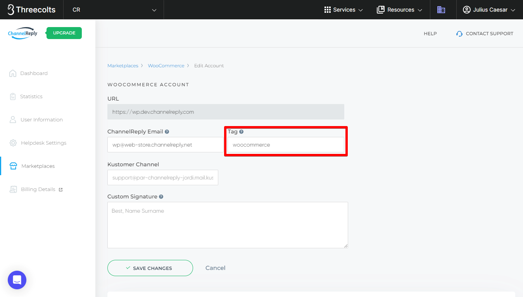Click the ChannelReply Email help icon
The height and width of the screenshot is (297, 523).
[167, 131]
